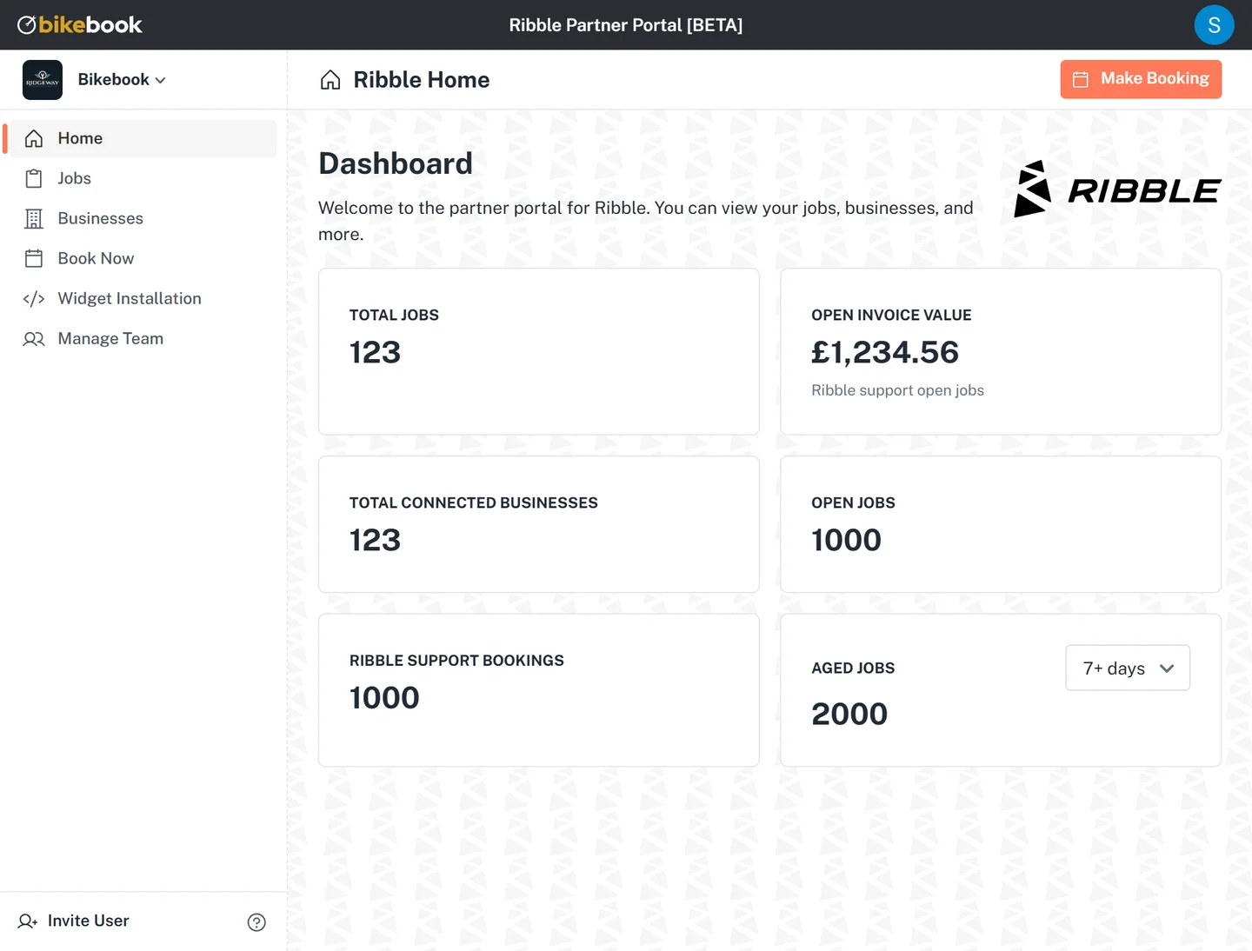Click the Open Jobs label
Image resolution: width=1252 pixels, height=951 pixels.
(x=853, y=502)
